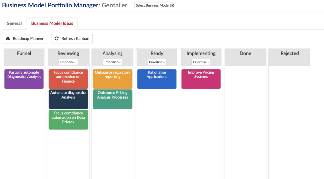
Task: Open the Focus compliance automation on Finance card
Action: pyautogui.click(x=68, y=79)
